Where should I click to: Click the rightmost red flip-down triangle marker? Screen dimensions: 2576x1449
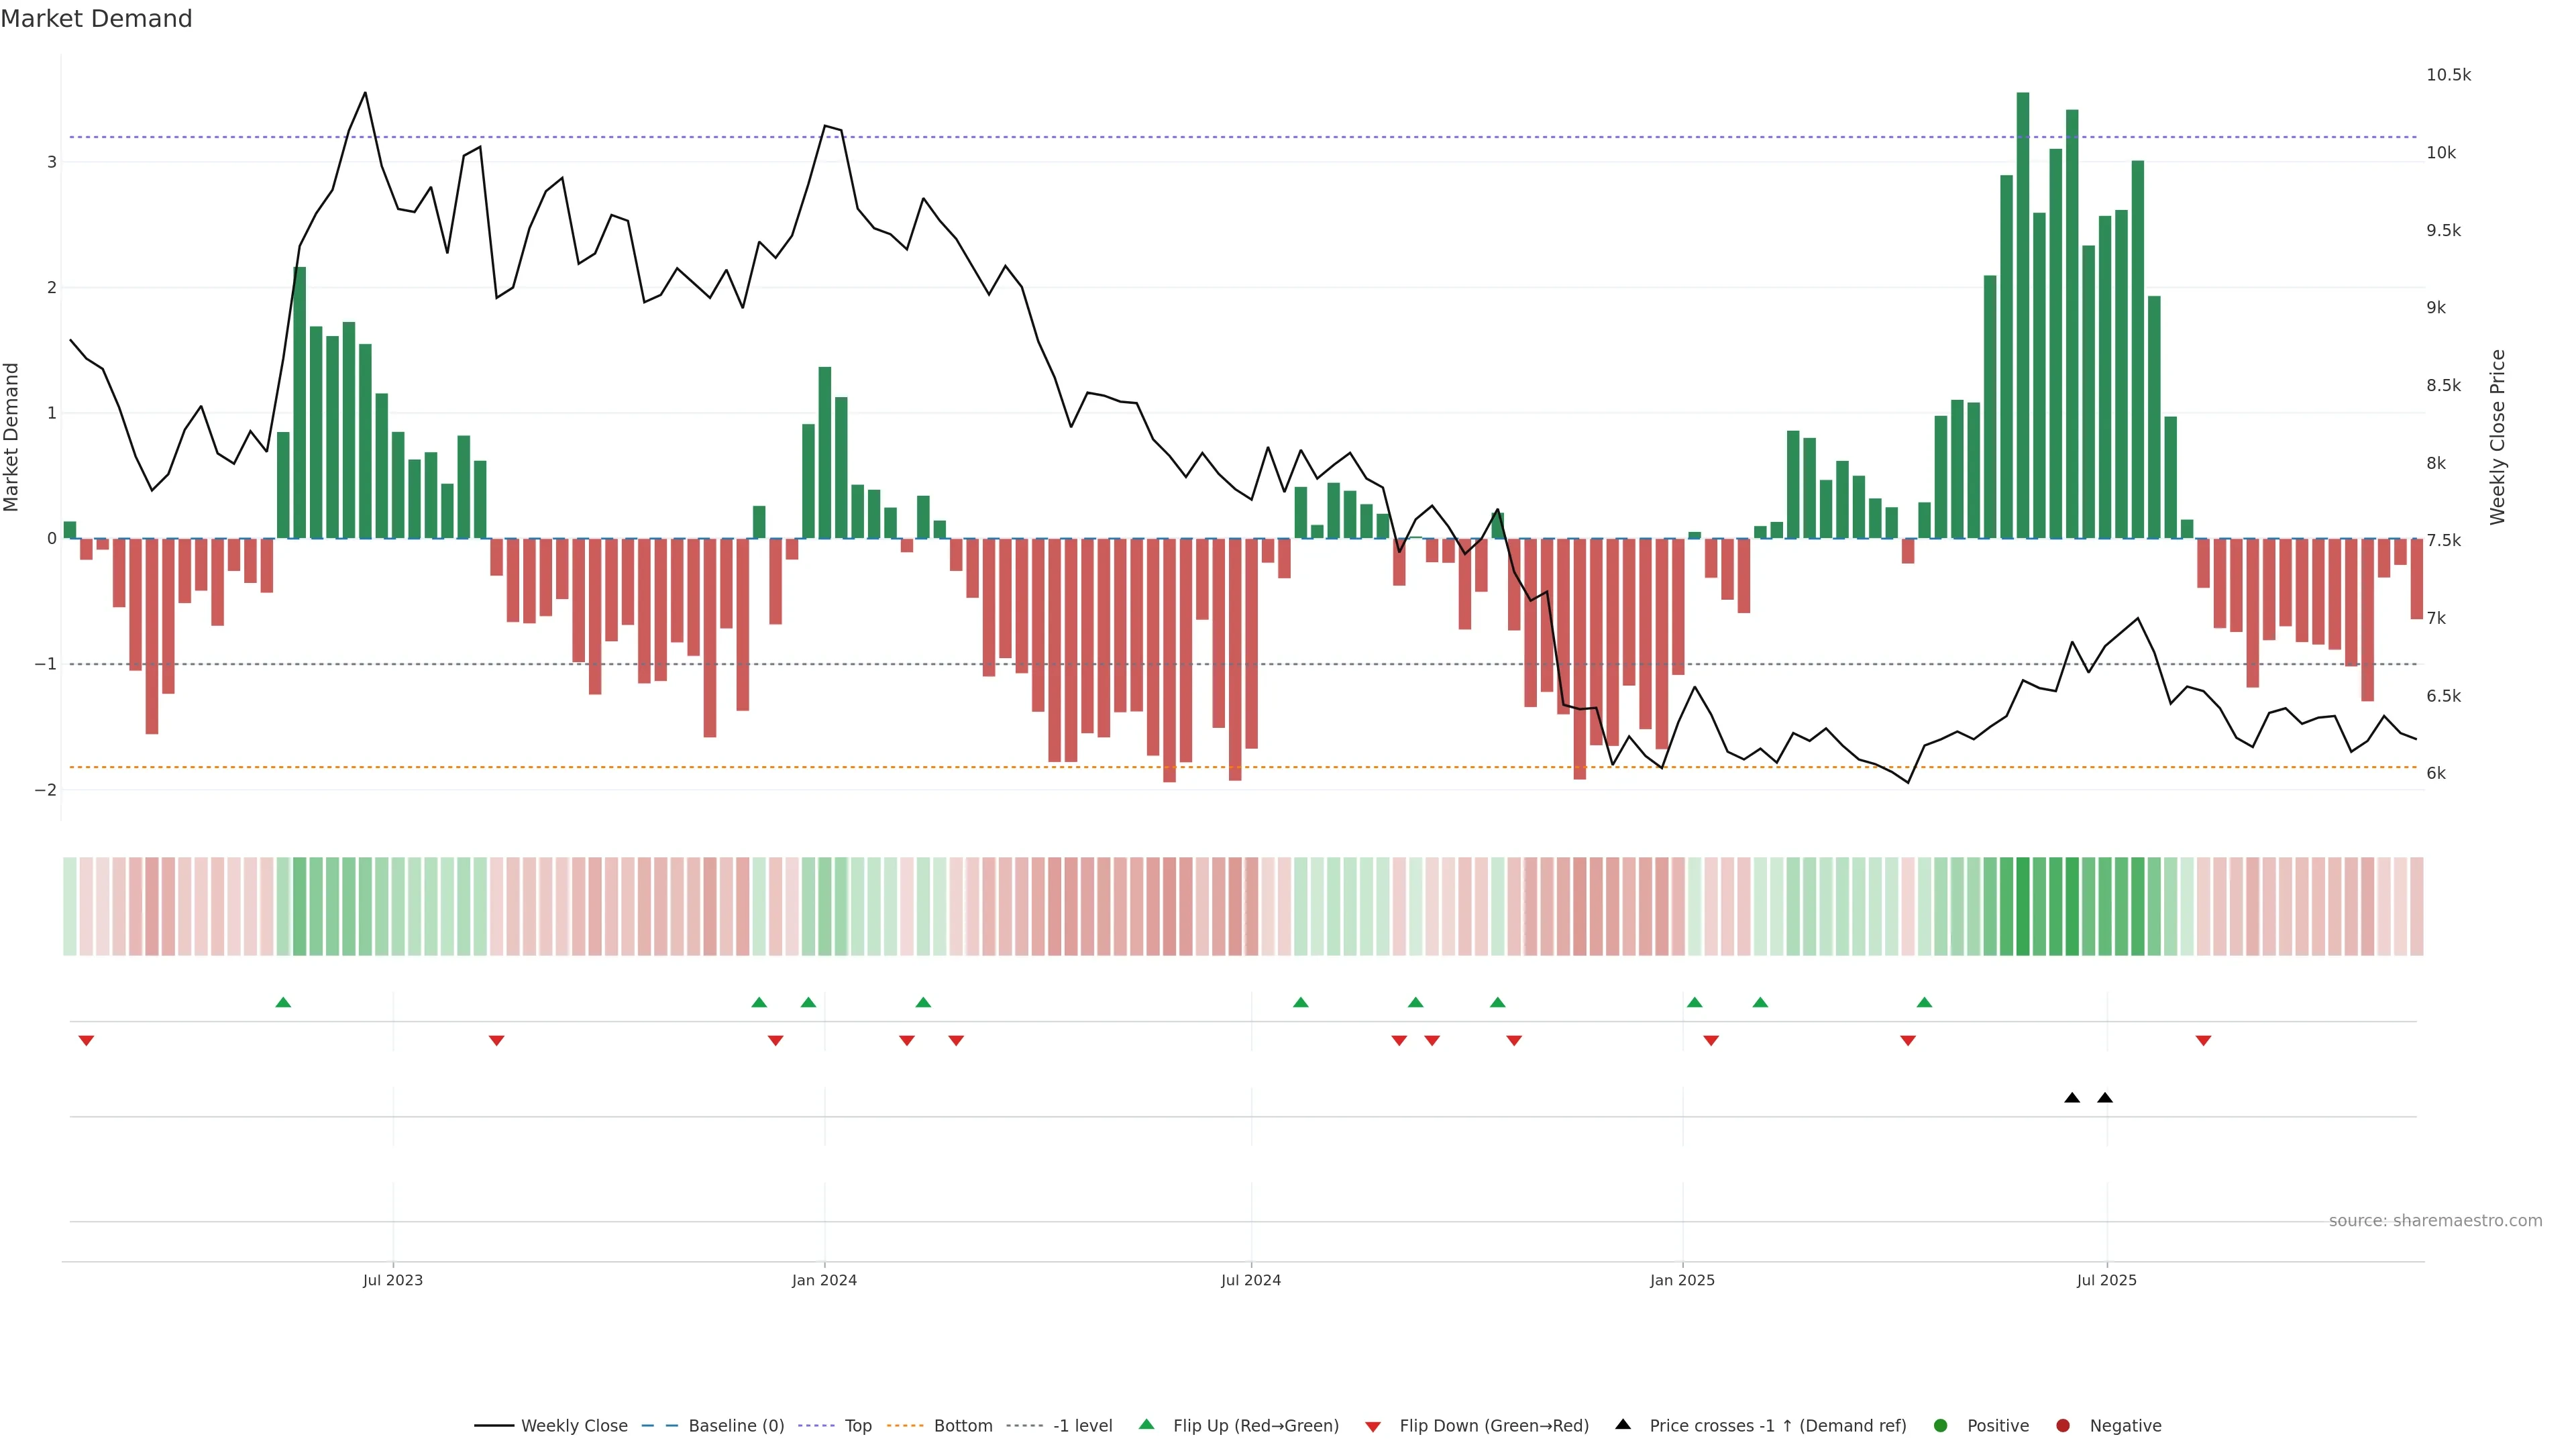pyautogui.click(x=2203, y=1041)
